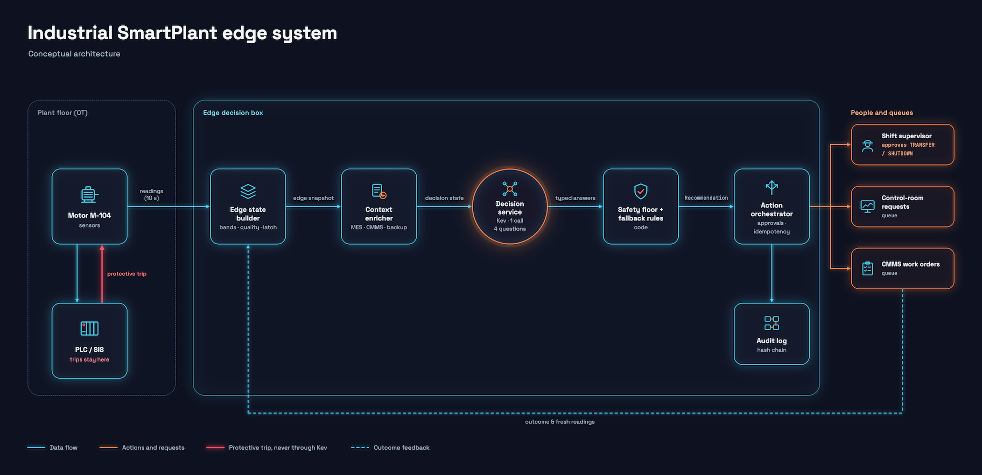Image resolution: width=982 pixels, height=475 pixels.
Task: Select the "trips stay here" note
Action: coord(89,360)
